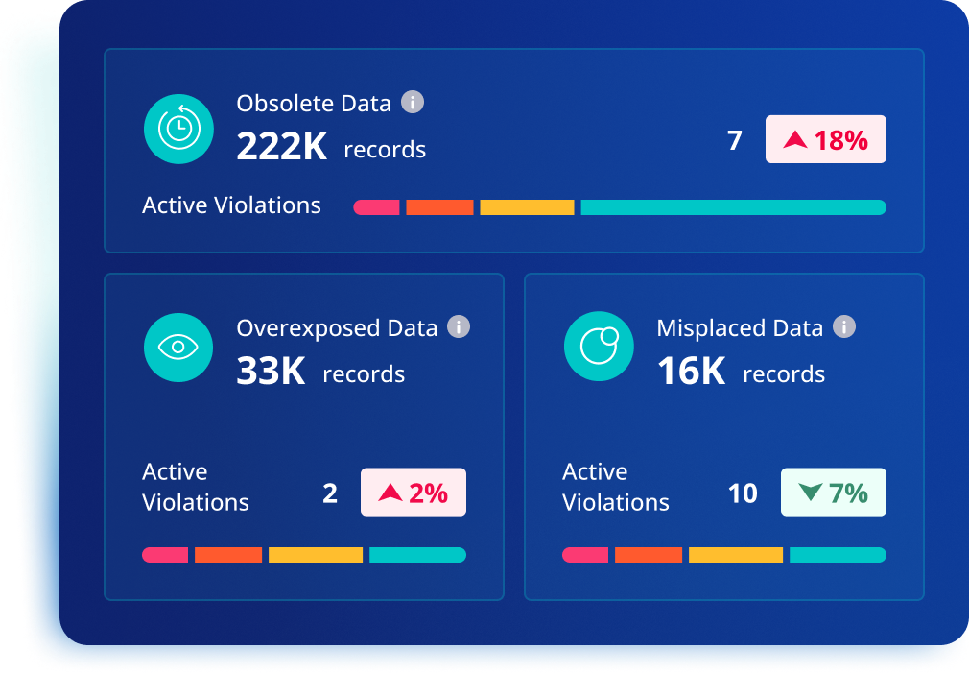Click the green down arrow in 7% badge

(810, 493)
